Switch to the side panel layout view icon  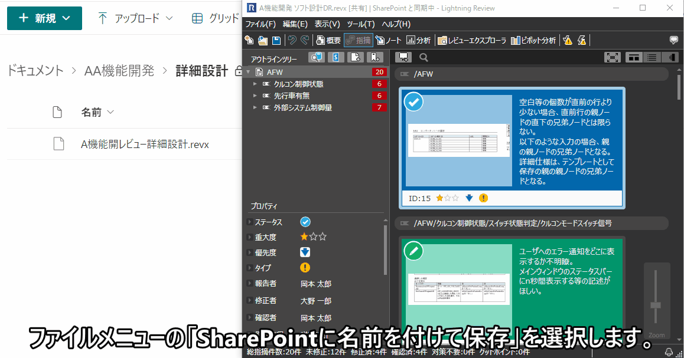(x=670, y=57)
